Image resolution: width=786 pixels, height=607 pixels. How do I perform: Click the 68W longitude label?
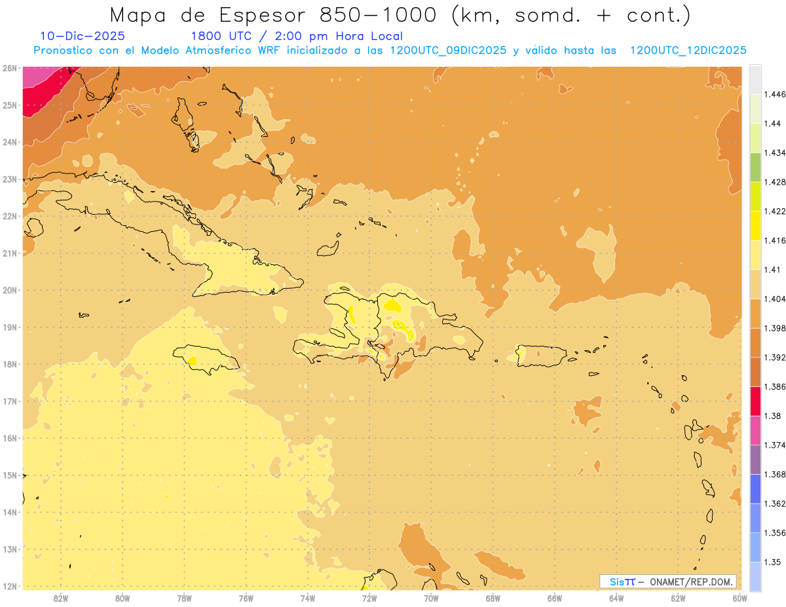[493, 598]
